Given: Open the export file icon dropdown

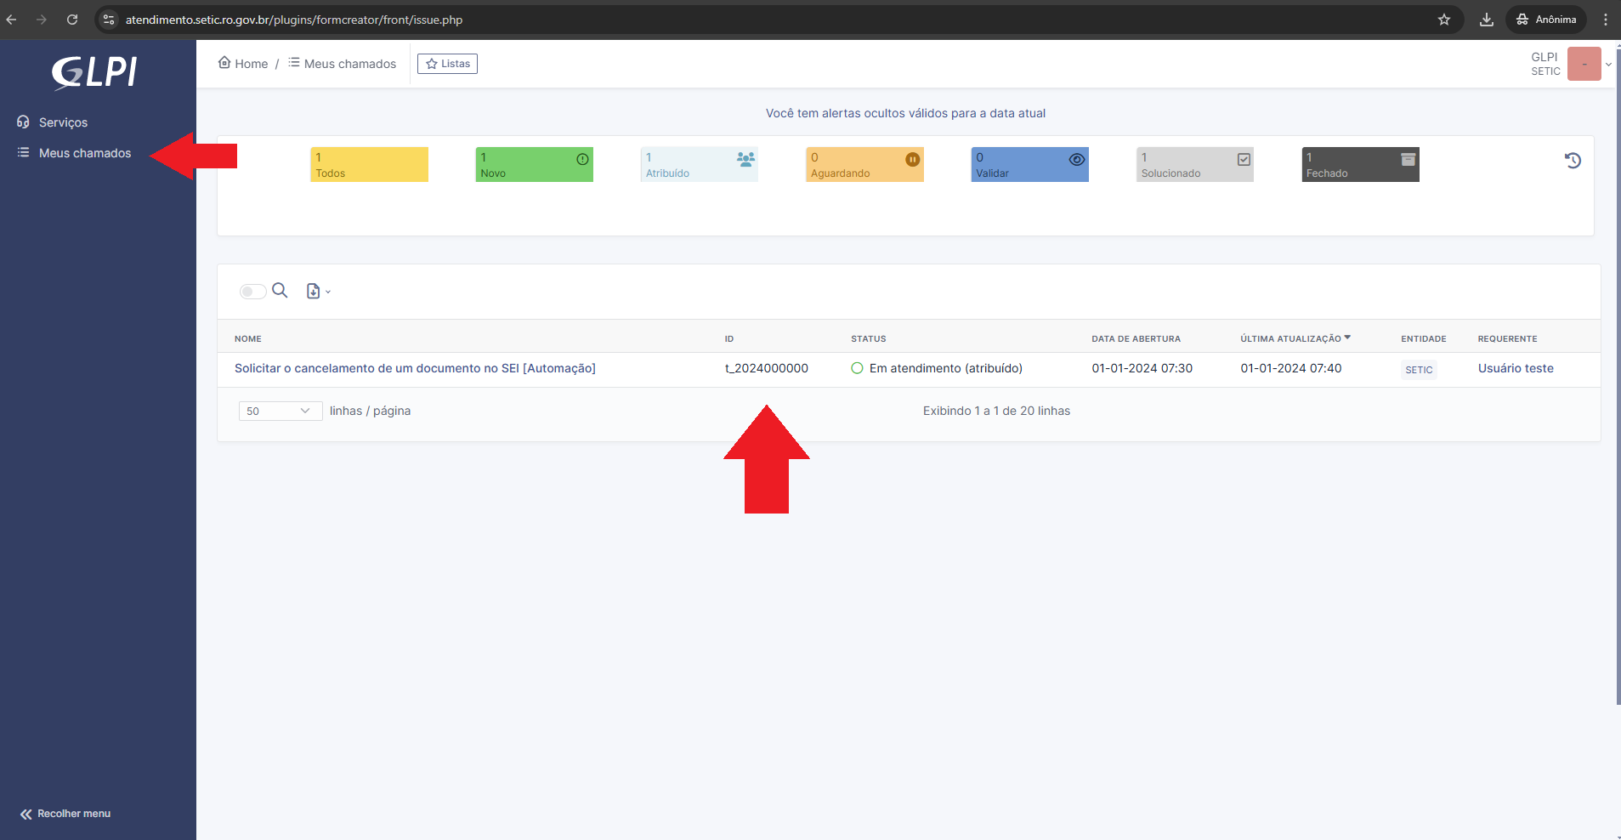Looking at the screenshot, I should coord(317,292).
